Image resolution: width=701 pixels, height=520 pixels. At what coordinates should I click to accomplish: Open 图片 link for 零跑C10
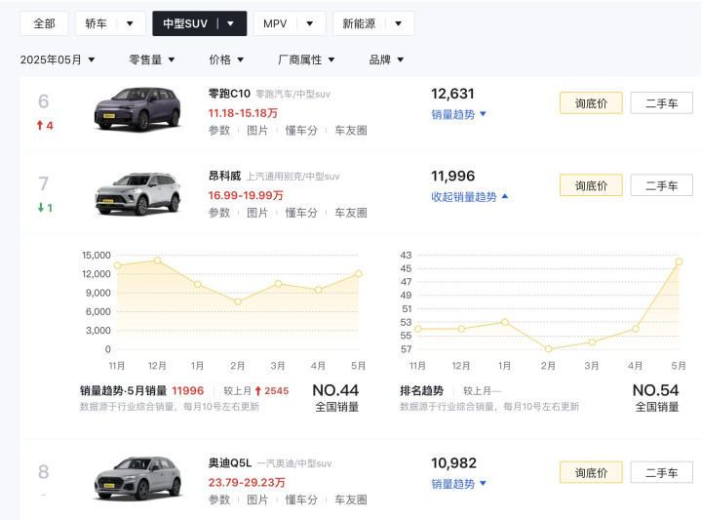(257, 131)
